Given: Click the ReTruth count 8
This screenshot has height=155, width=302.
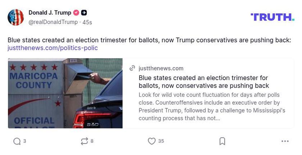Looking at the screenshot, I should 92,141.
